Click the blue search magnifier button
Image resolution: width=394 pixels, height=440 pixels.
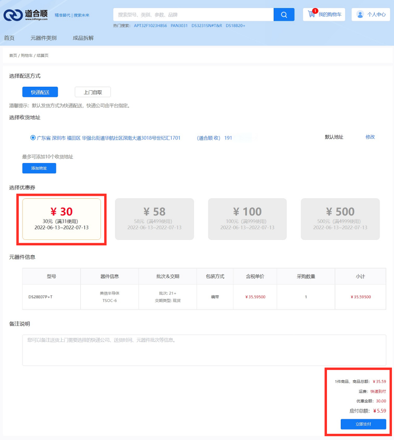click(x=284, y=14)
